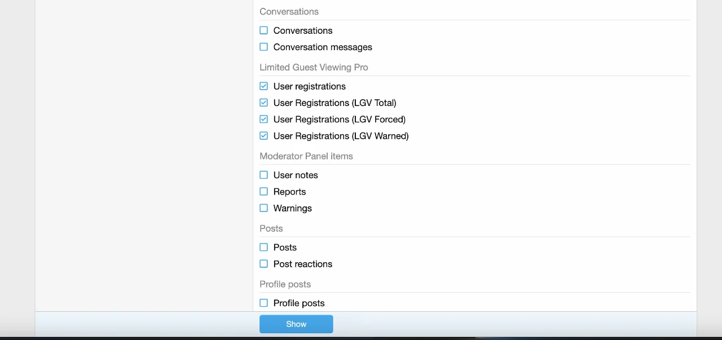Click the Limited Guest Viewing Pro heading
This screenshot has height=340, width=722.
coord(314,67)
